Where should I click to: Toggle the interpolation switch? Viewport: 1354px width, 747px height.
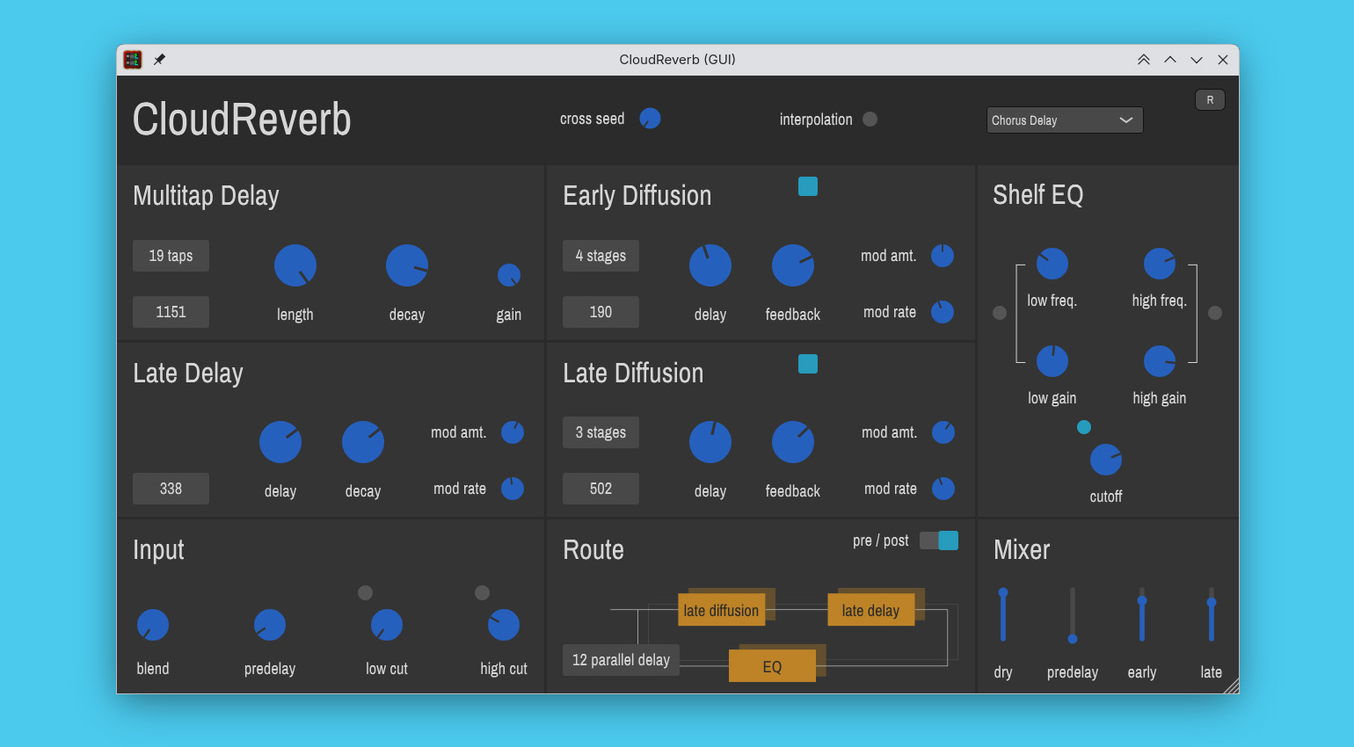click(x=870, y=120)
